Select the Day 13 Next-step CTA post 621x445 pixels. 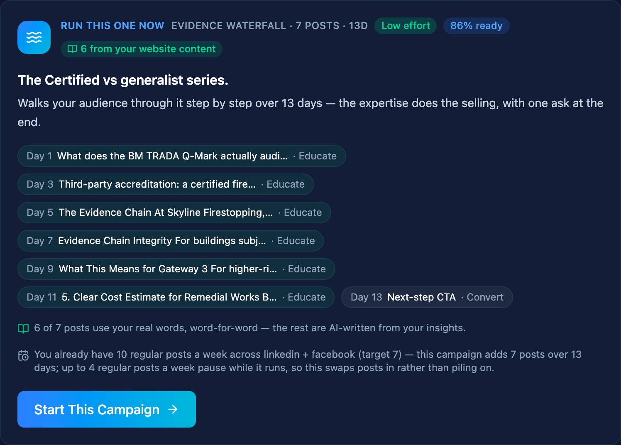pos(427,297)
